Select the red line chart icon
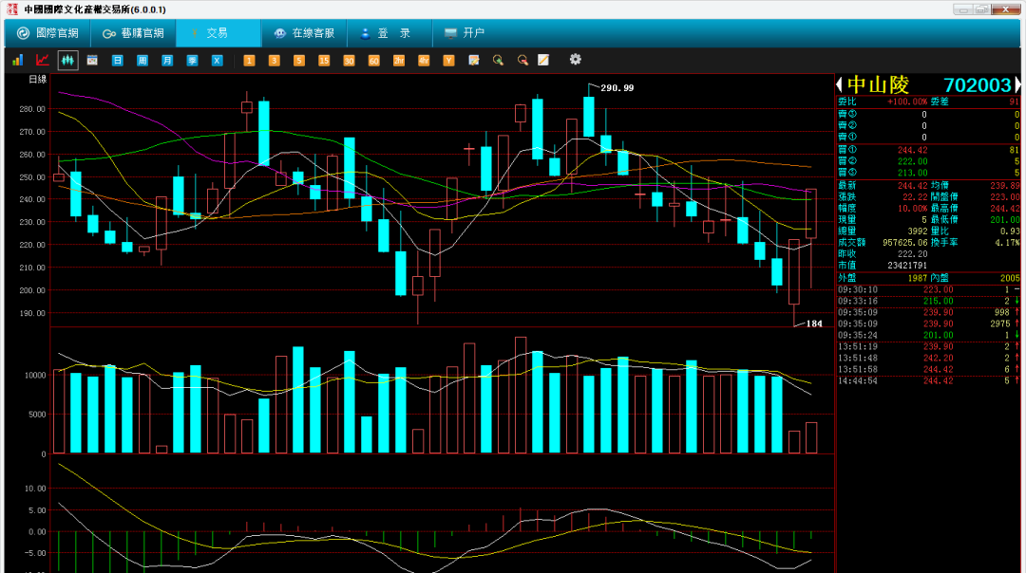Viewport: 1026px width, 573px height. (x=43, y=60)
